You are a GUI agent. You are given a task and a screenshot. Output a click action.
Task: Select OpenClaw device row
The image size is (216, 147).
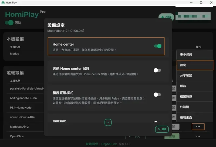(x=17, y=136)
